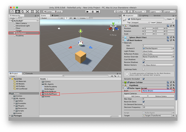The height and width of the screenshot is (132, 186).
Task: Uncheck Receive Shadows
Action: (x=143, y=62)
